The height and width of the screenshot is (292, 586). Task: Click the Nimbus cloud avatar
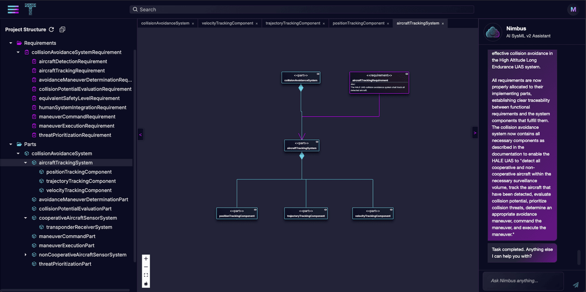[493, 32]
